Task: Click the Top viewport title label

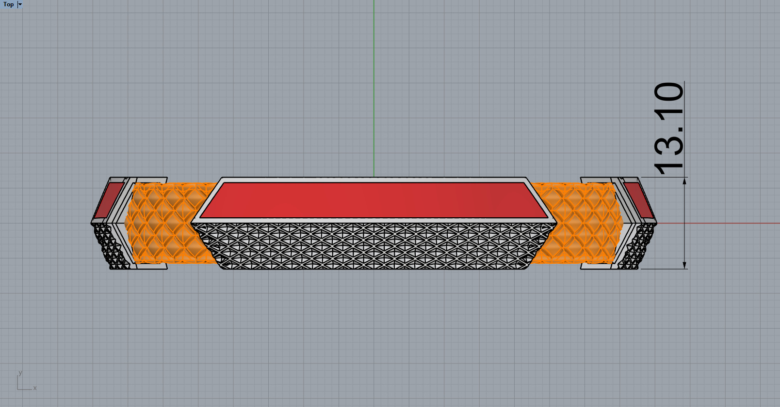Action: pos(8,4)
